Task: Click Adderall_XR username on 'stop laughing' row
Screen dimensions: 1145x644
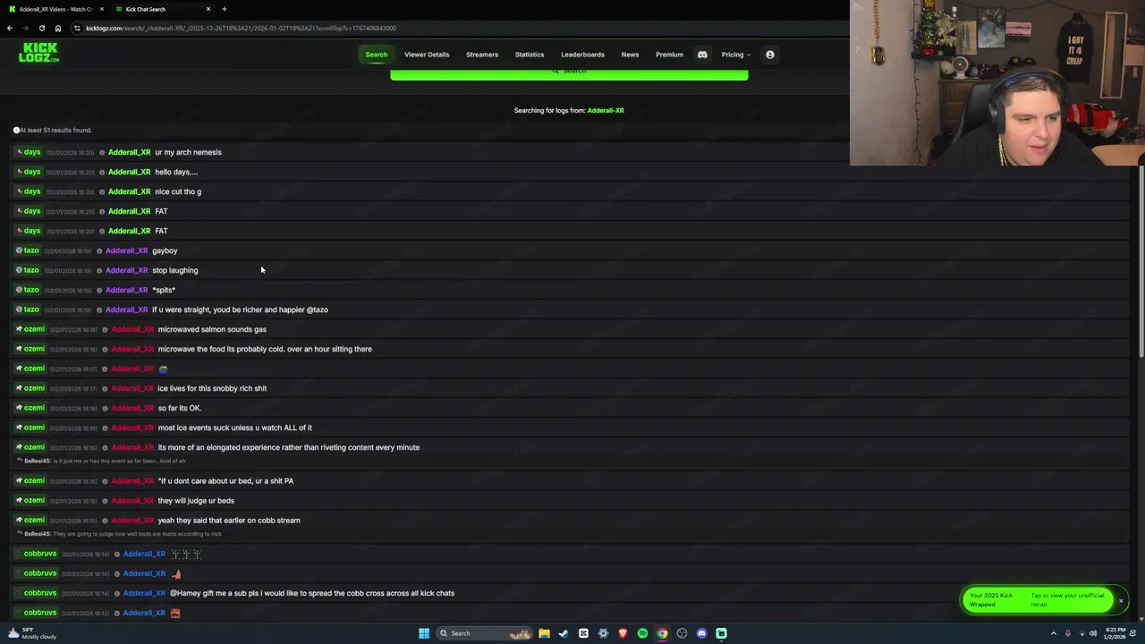Action: [126, 270]
